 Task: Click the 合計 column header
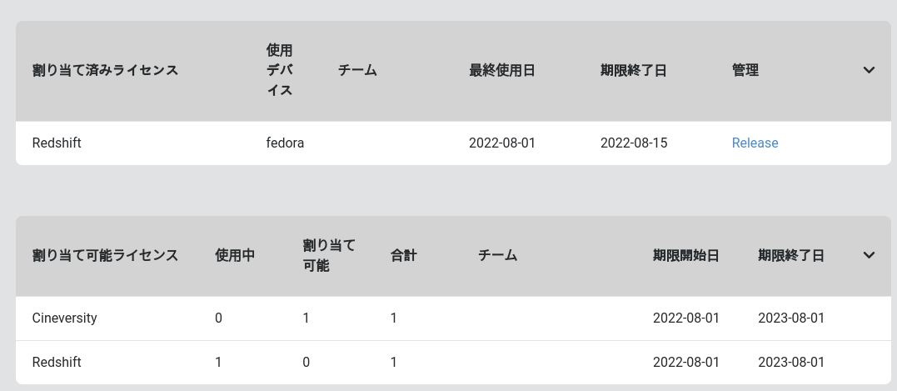pyautogui.click(x=403, y=256)
